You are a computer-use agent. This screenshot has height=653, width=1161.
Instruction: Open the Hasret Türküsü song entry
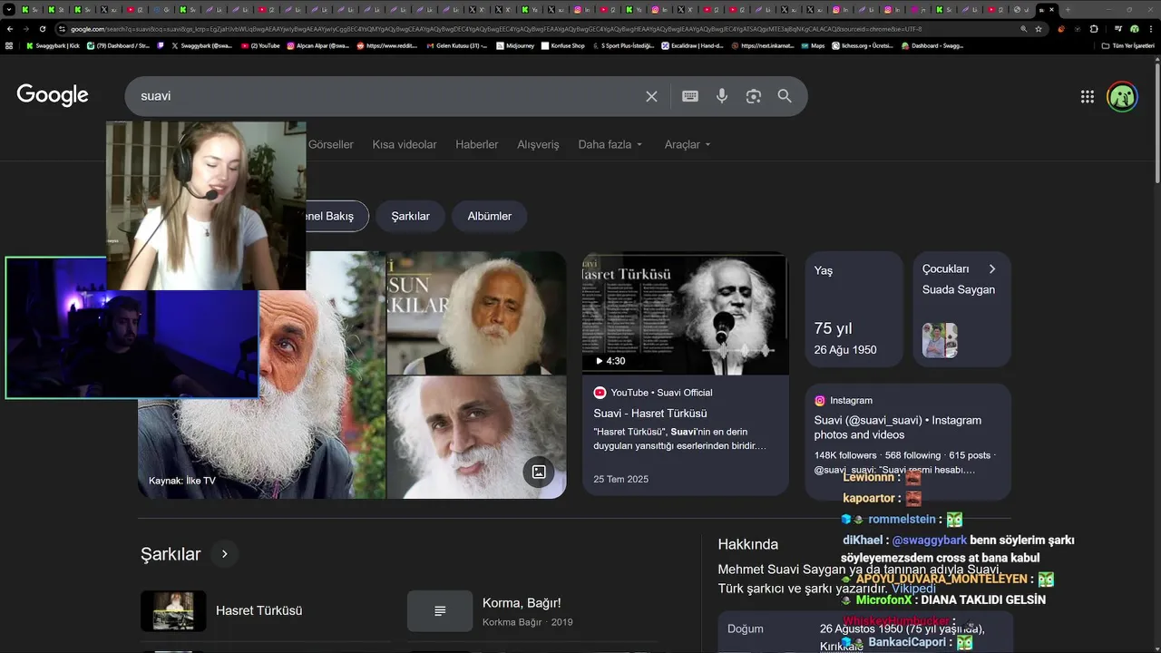click(x=259, y=611)
